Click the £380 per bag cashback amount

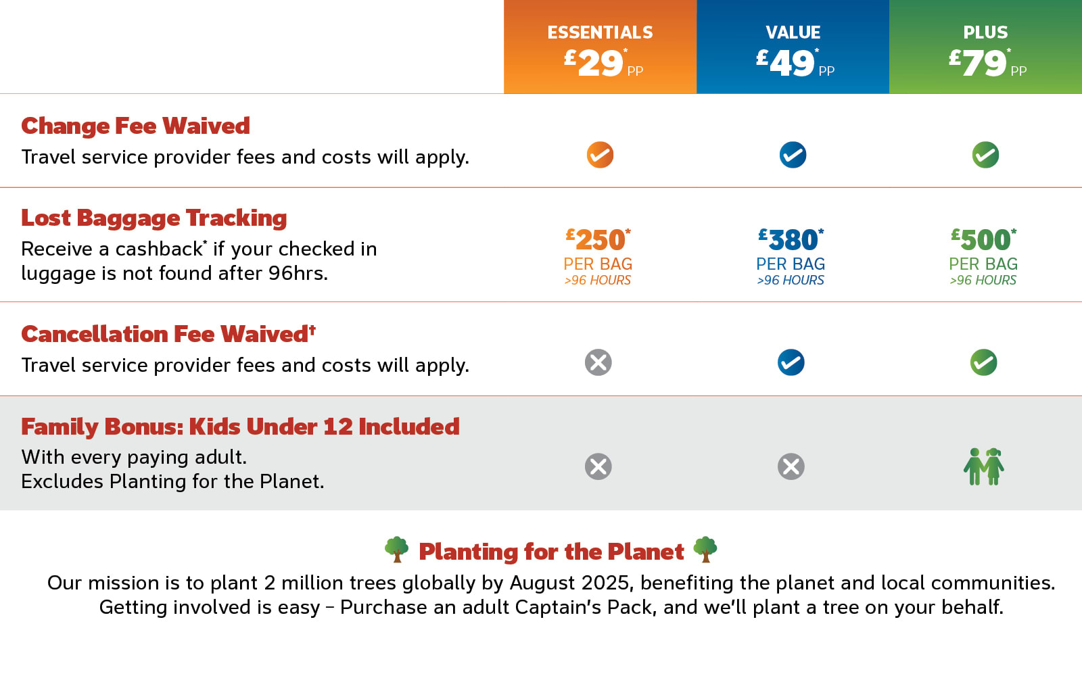[x=791, y=241]
